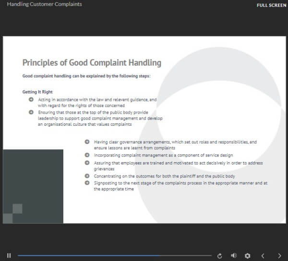Enter full screen mode
Image resolution: width=288 pixels, height=261 pixels.
(271, 5)
